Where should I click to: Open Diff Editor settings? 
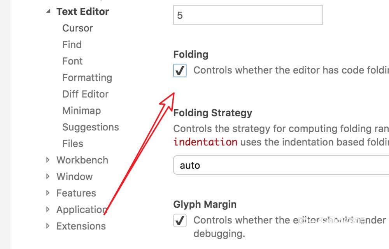click(85, 94)
